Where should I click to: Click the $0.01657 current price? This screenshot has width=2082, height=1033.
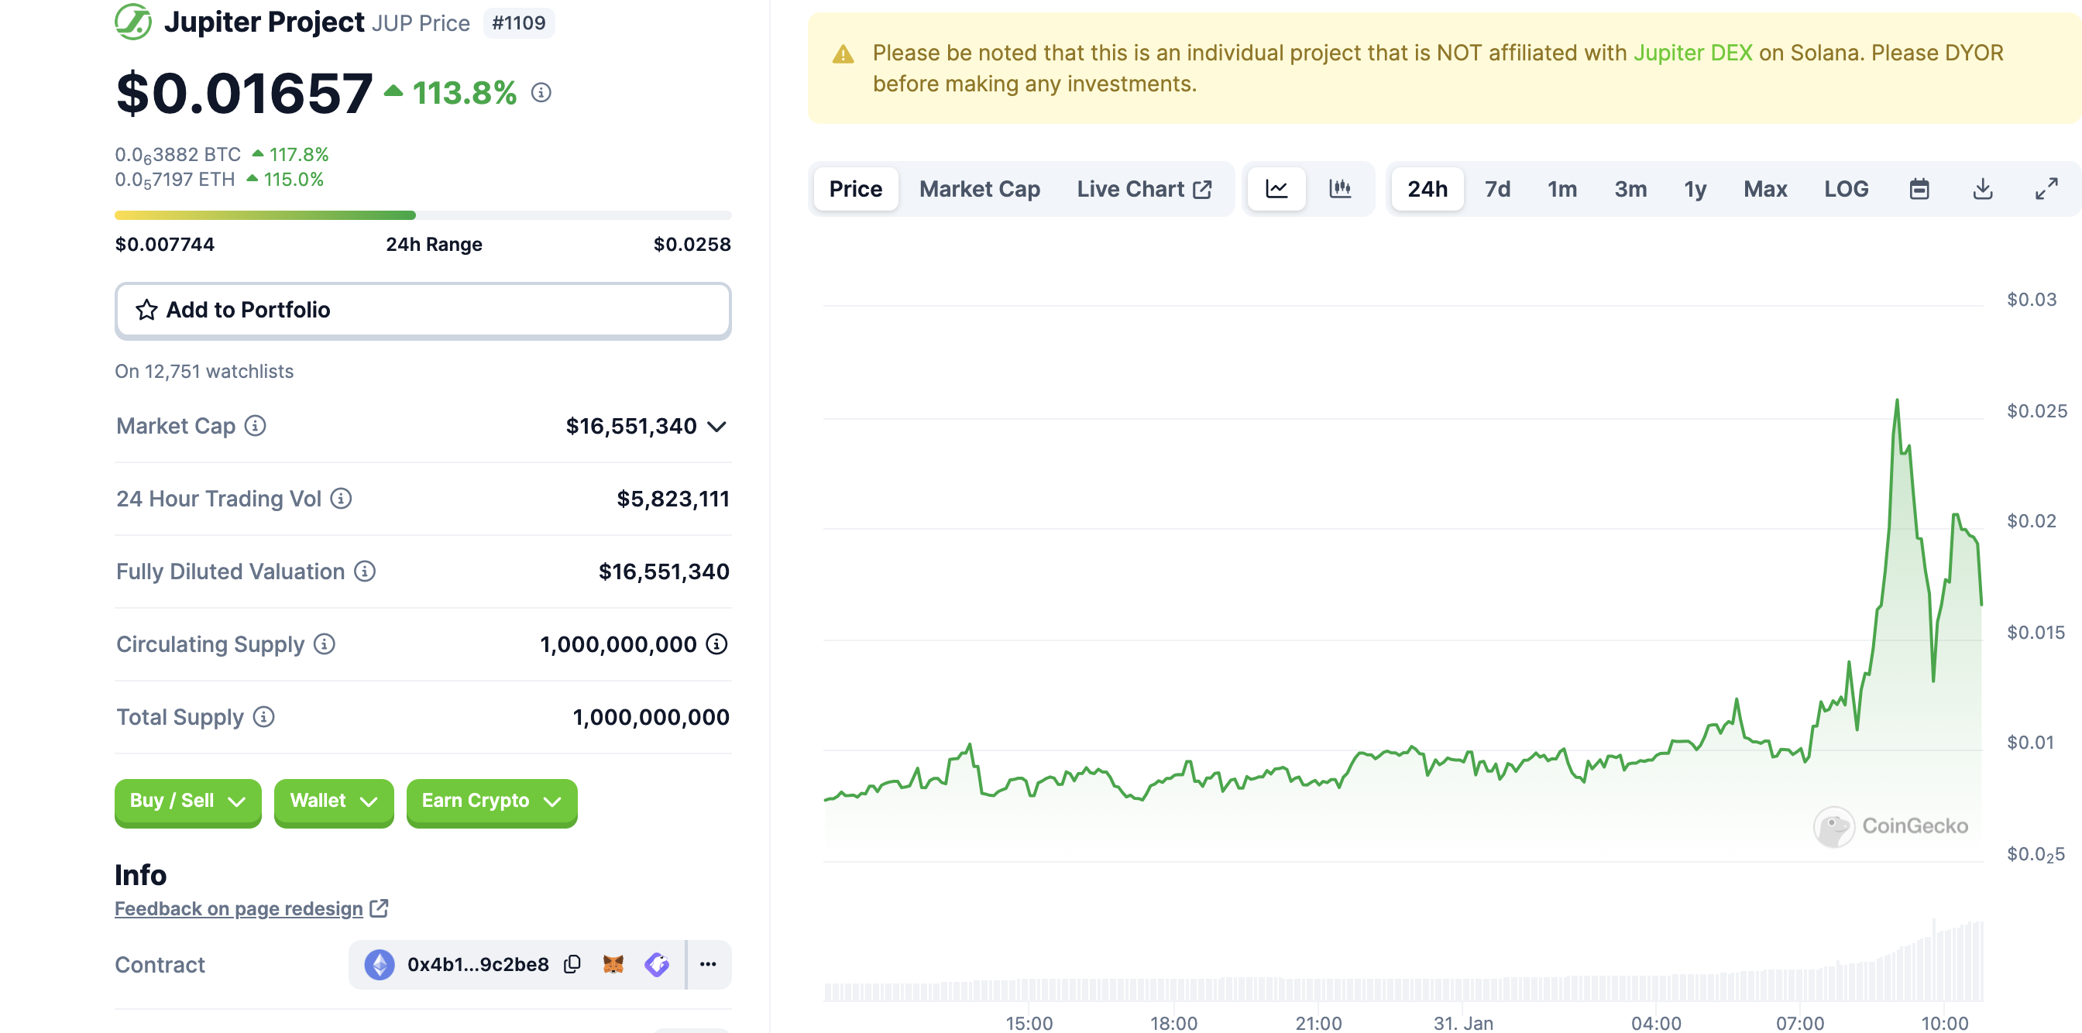tap(244, 94)
